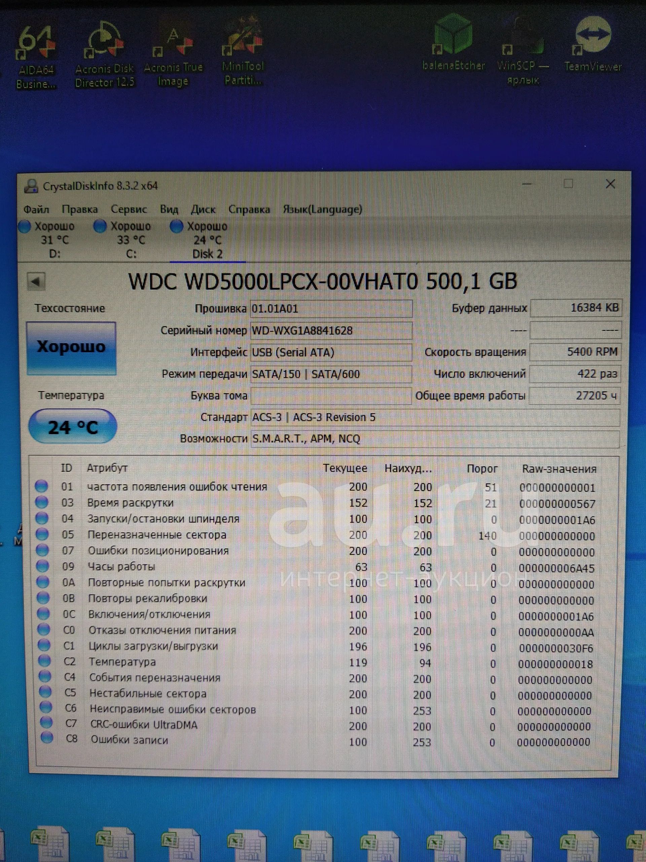
Task: Select row Повторы рекалибровки
Action: click(315, 599)
